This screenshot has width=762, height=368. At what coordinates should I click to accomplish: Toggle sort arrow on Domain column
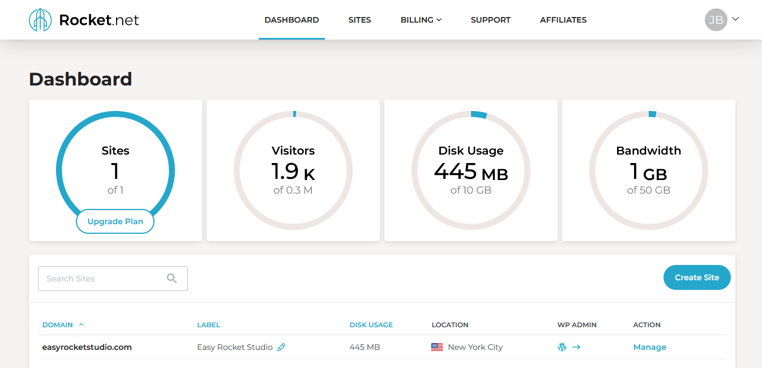[x=82, y=324]
